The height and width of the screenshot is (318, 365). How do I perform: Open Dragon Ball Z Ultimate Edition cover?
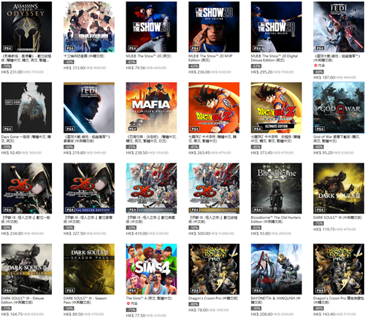(276, 107)
